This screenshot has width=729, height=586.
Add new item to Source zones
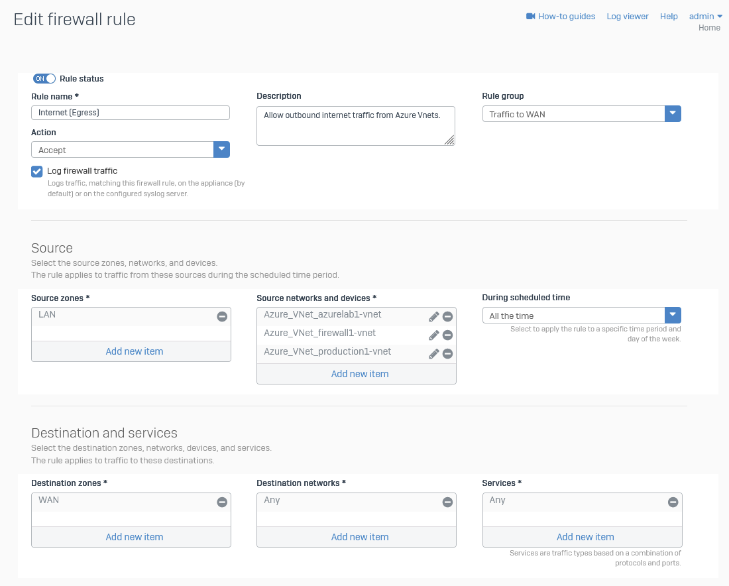pos(135,351)
